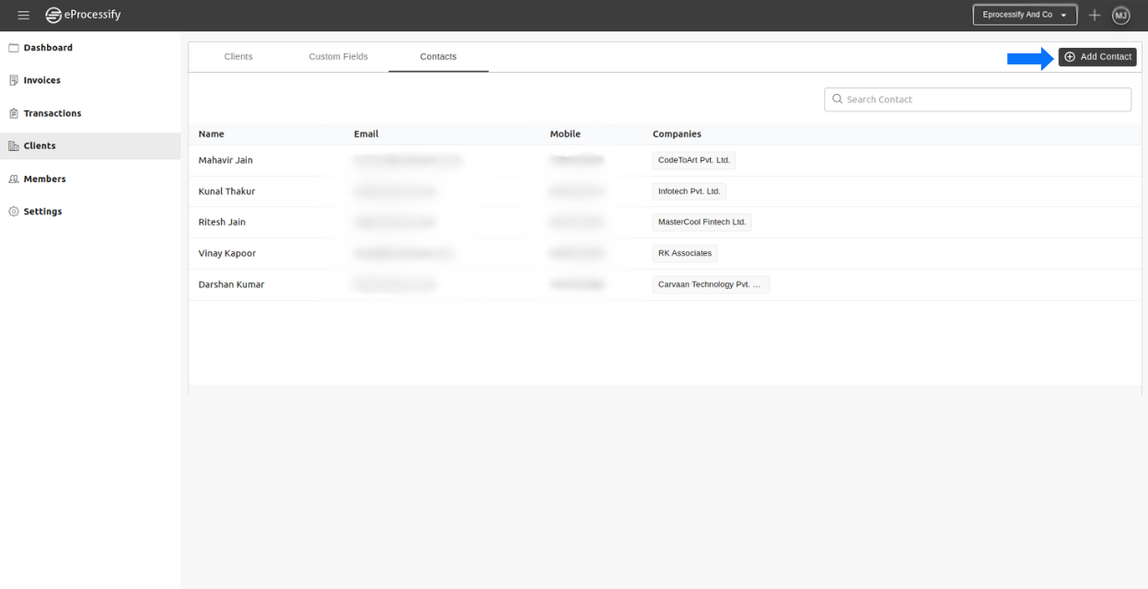This screenshot has height=589, width=1148.
Task: Click the plus icon in top bar
Action: [x=1095, y=15]
